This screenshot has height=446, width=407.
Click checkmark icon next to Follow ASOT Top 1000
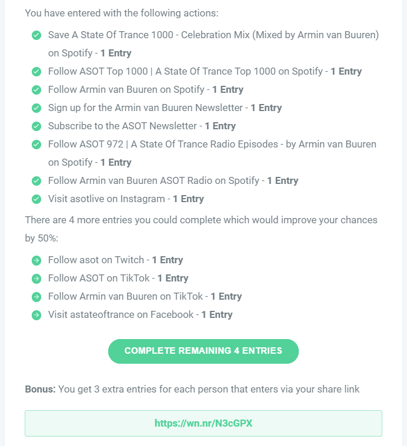pos(36,72)
